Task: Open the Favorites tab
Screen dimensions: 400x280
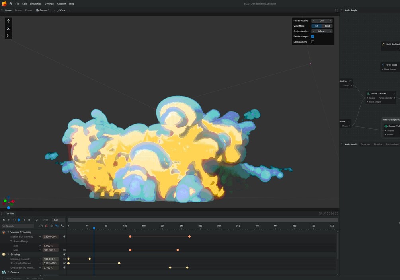Action: click(365, 144)
